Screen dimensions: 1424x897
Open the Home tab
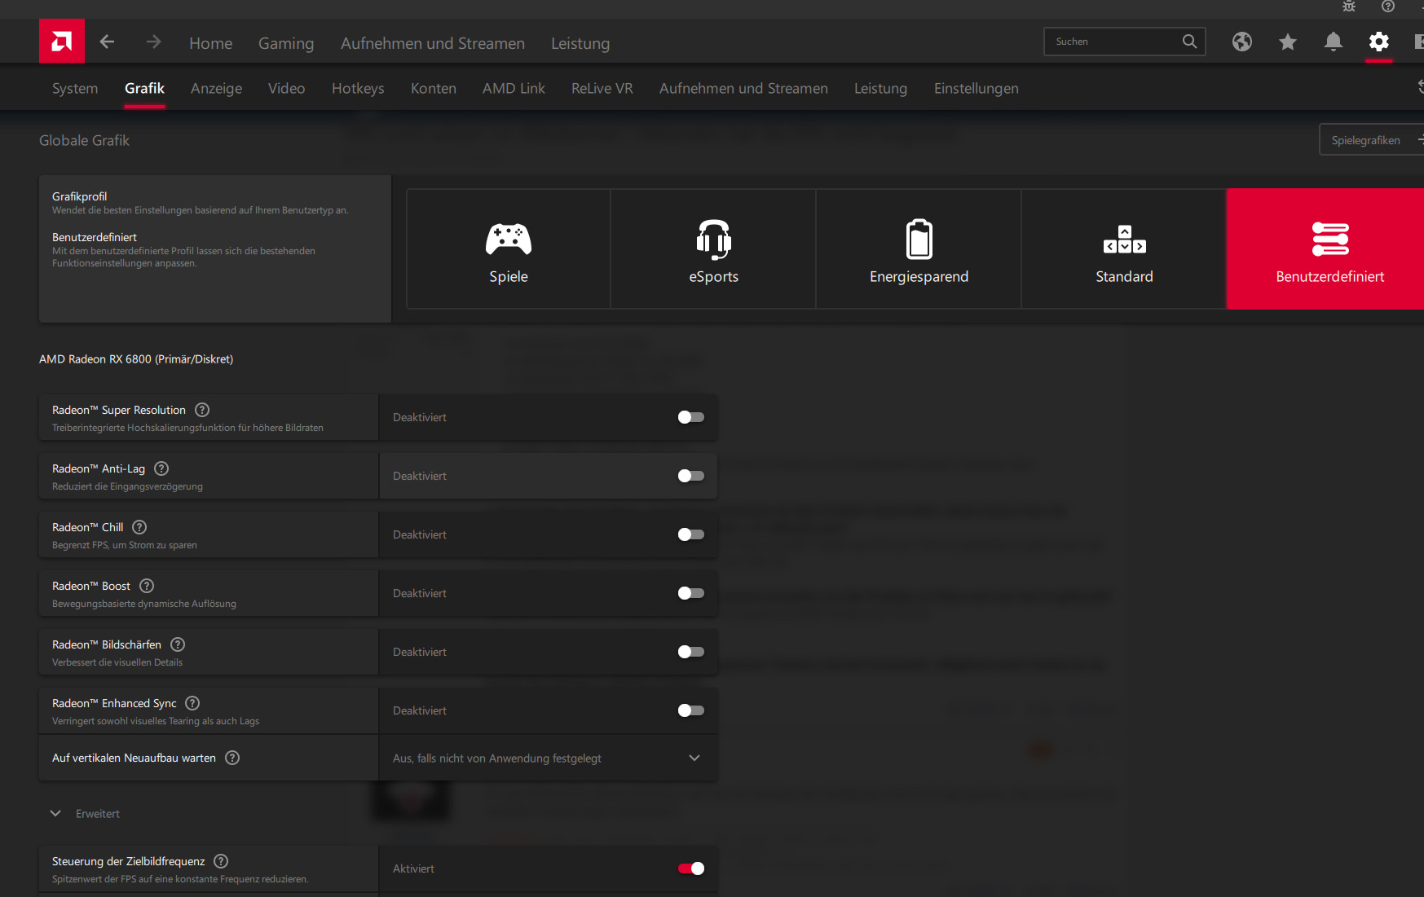click(x=211, y=43)
